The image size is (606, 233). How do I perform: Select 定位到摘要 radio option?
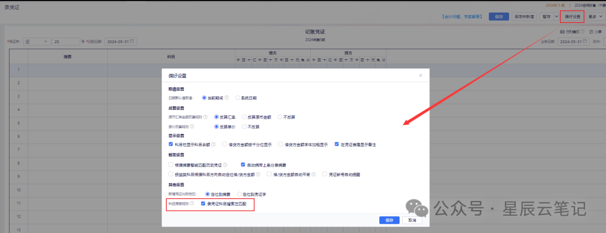tap(208, 194)
